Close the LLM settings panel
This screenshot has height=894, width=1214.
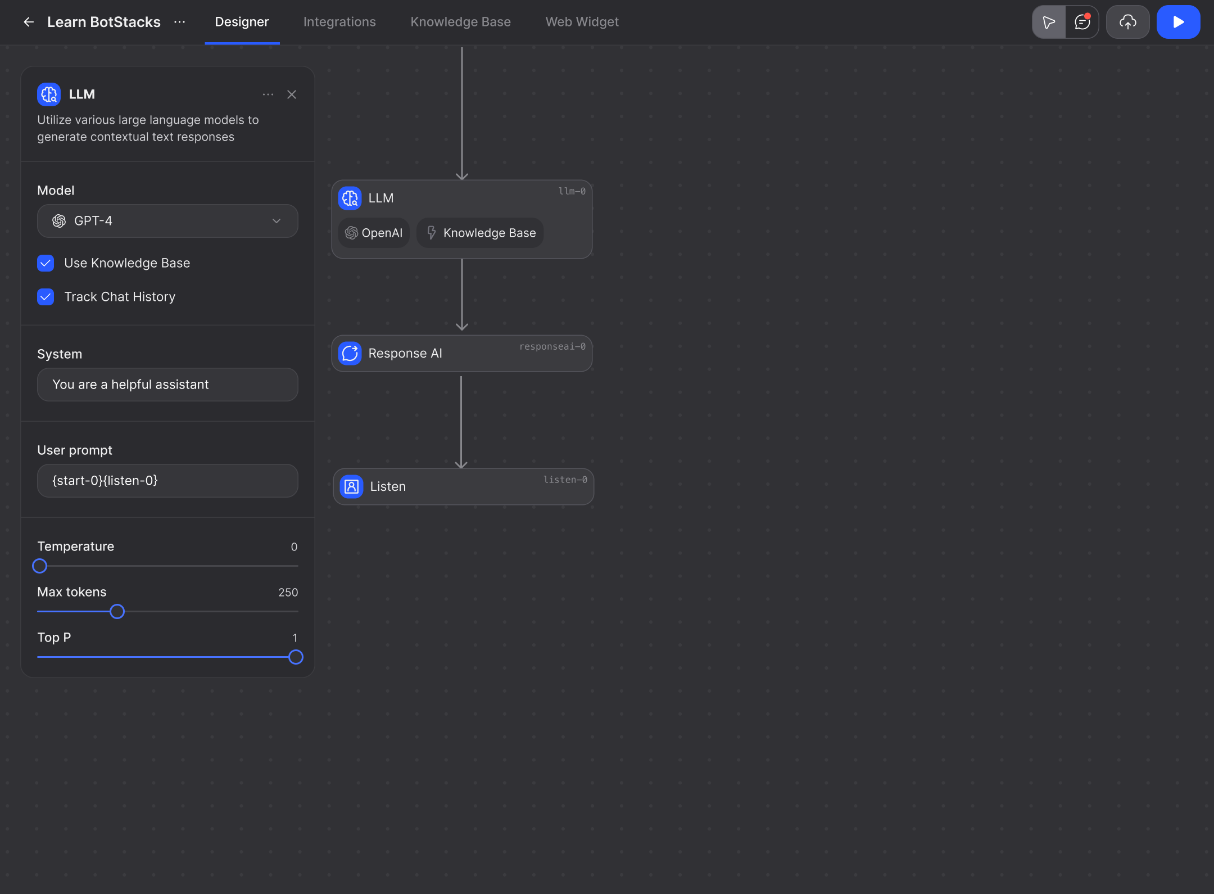(x=292, y=94)
